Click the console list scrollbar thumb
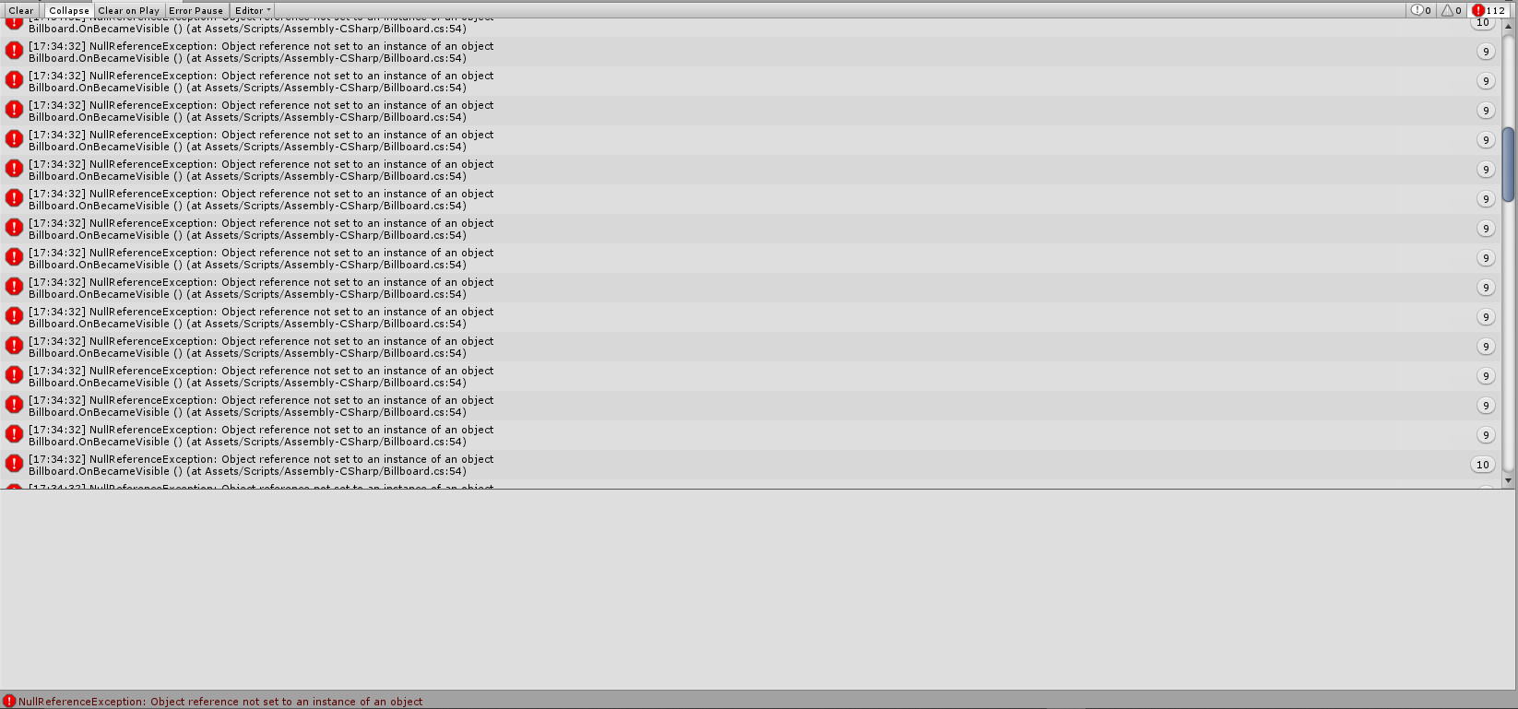 (x=1509, y=164)
